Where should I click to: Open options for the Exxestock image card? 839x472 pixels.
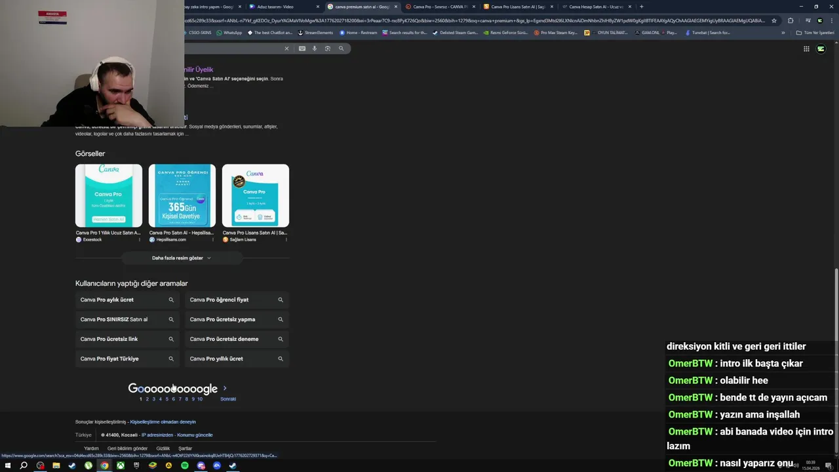(x=140, y=240)
